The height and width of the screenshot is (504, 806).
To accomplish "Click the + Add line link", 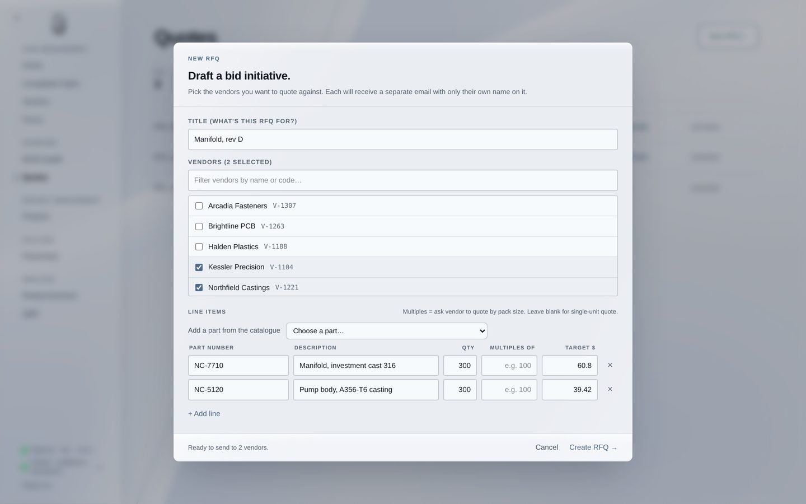I will [x=204, y=414].
